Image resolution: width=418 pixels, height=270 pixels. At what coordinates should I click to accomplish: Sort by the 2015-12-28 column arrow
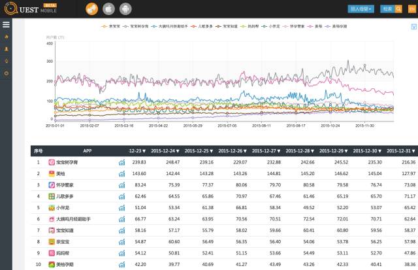pyautogui.click(x=312, y=151)
